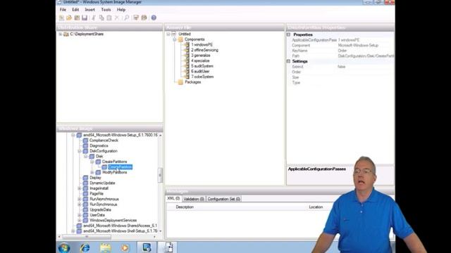
Task: Select the 7 oobeSystem pass
Action: pyautogui.click(x=202, y=77)
